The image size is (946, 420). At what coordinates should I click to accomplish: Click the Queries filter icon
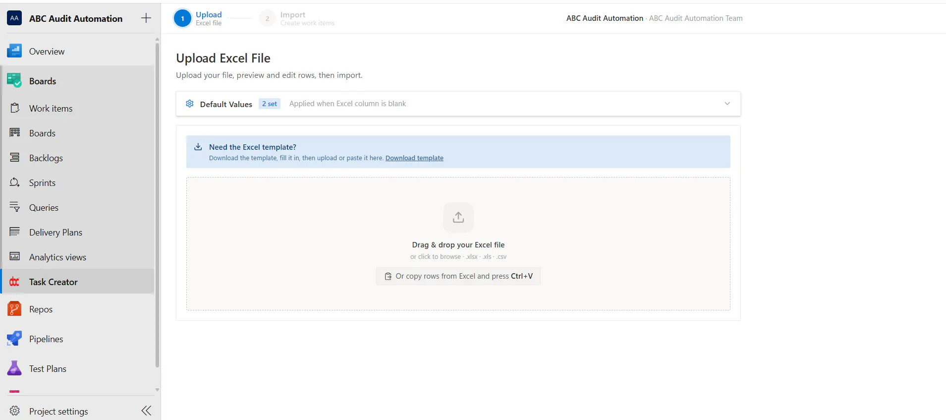pyautogui.click(x=15, y=207)
